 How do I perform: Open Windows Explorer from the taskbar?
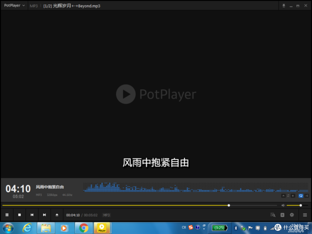[x=46, y=228]
